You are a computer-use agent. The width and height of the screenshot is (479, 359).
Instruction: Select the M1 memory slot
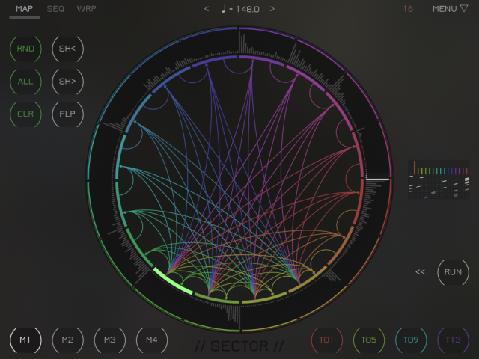click(25, 340)
